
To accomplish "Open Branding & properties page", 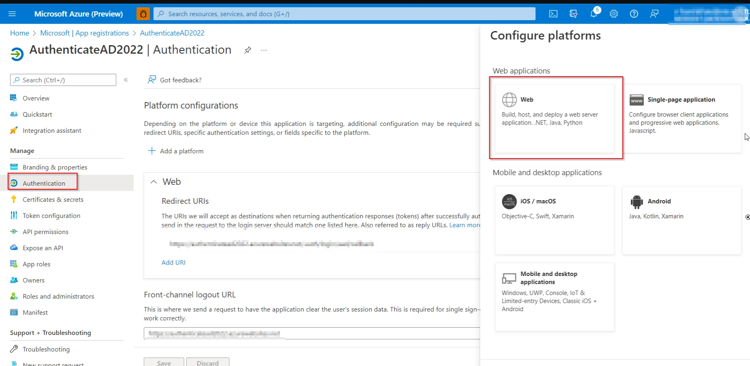I will coord(55,167).
